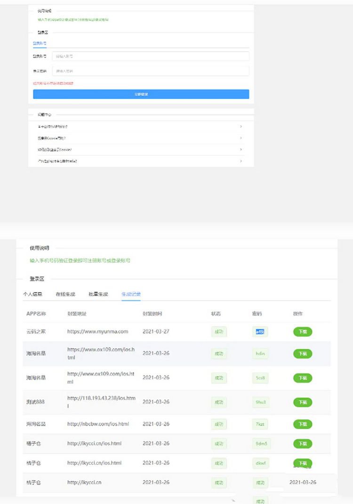
Task: Expand the second FAQ item chevron
Action: coord(241,138)
